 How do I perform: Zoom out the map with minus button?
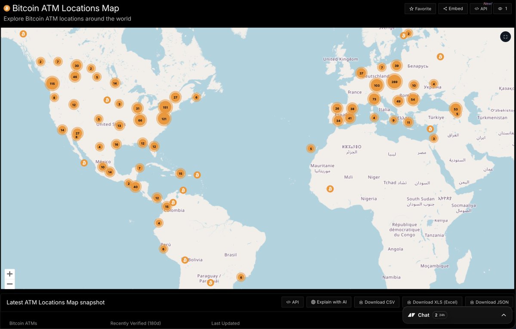point(9,284)
